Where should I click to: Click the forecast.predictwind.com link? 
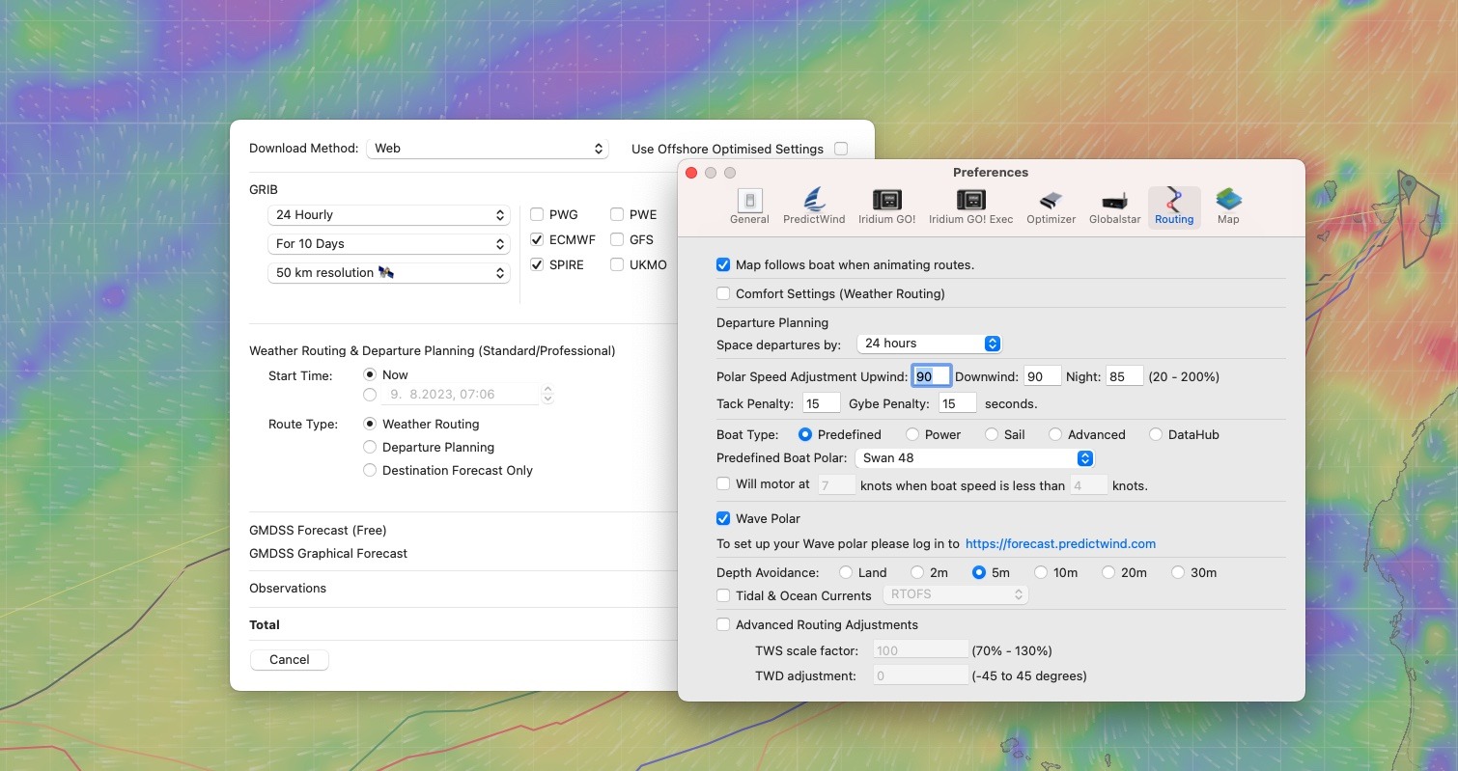click(x=1060, y=544)
